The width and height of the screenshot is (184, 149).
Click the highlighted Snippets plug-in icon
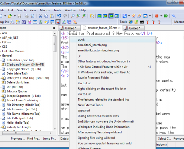point(58,22)
